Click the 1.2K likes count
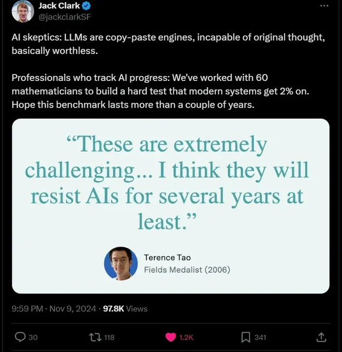342x352 pixels. (186, 338)
